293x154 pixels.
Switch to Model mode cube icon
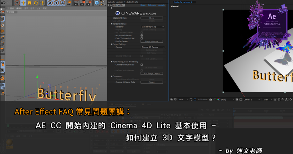(2, 19)
